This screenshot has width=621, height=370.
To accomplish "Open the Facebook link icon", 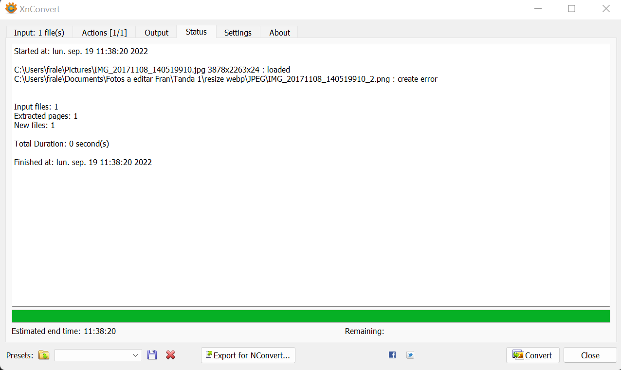I will (x=392, y=355).
